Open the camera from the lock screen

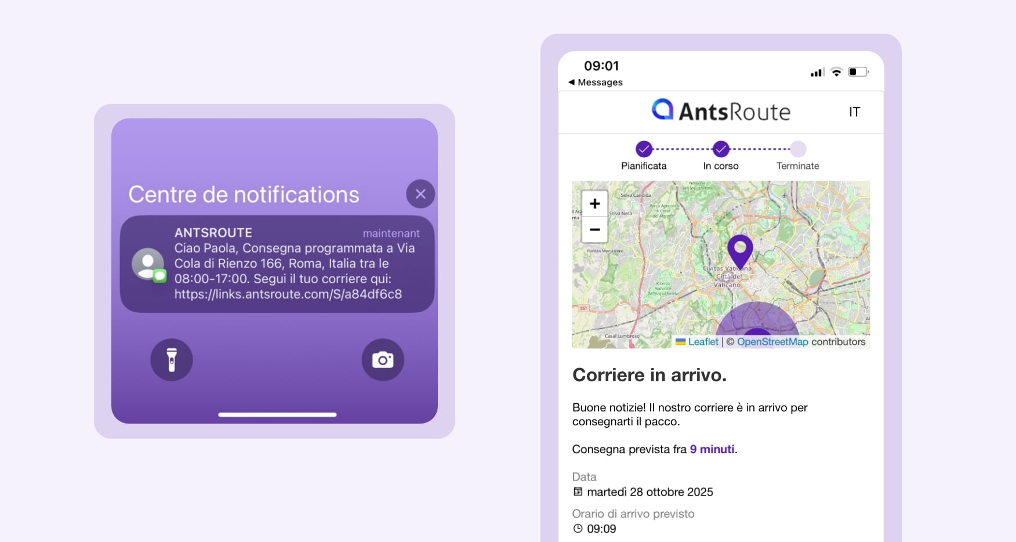(x=382, y=360)
